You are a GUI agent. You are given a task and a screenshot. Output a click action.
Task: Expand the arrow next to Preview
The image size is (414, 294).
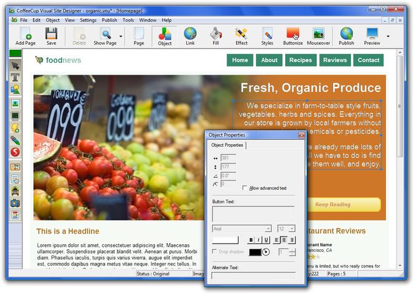[388, 36]
